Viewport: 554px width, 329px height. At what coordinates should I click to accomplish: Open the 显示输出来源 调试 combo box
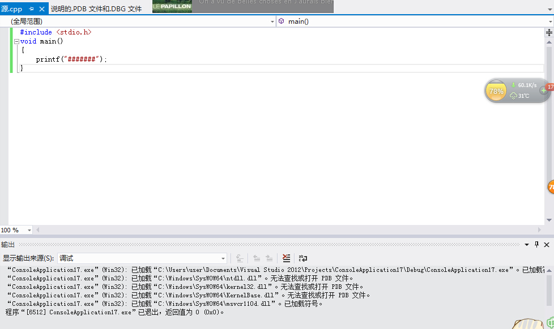(x=142, y=258)
